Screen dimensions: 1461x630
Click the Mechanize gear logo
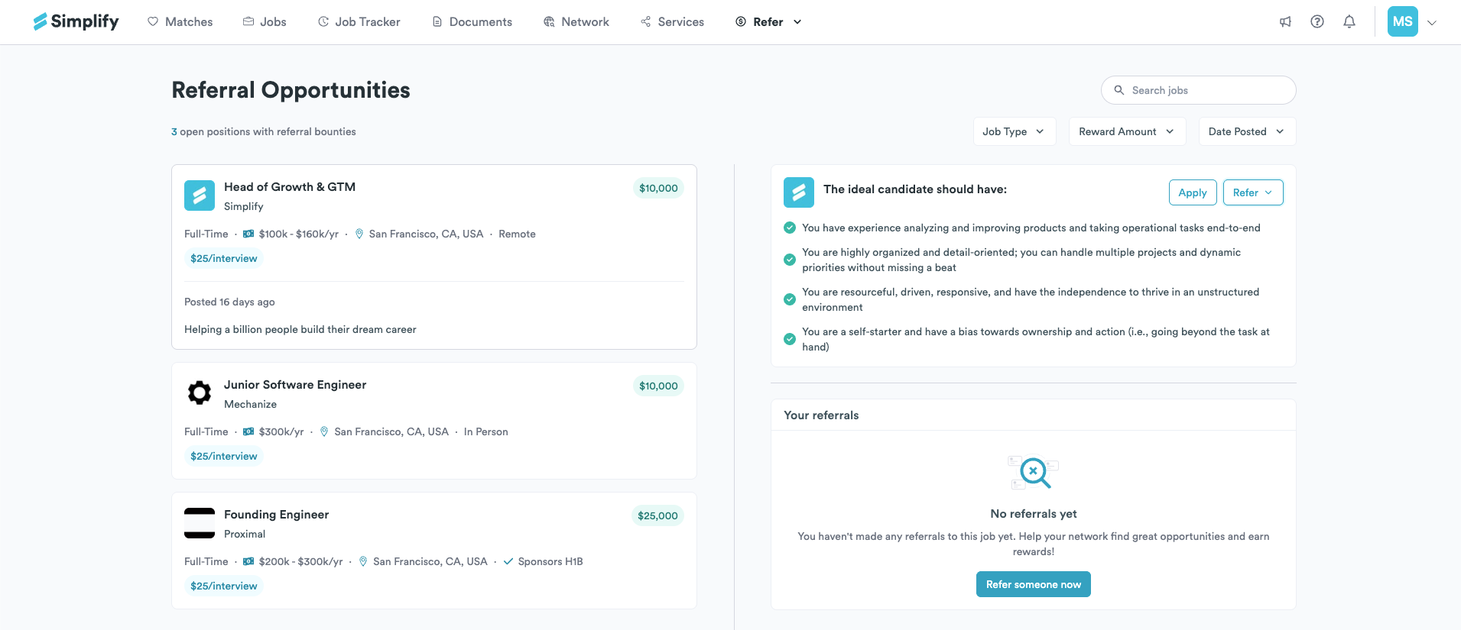tap(200, 393)
